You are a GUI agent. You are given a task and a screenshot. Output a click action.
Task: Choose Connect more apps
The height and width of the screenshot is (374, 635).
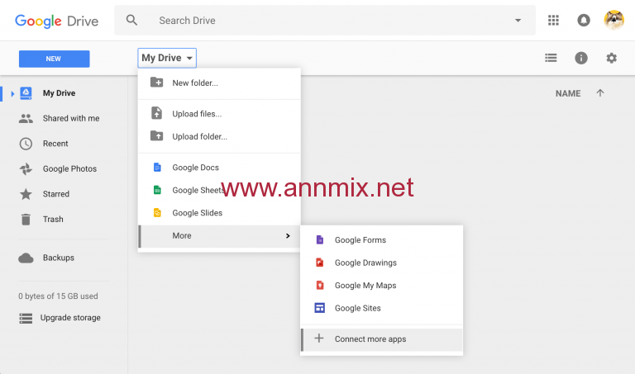tap(381, 339)
